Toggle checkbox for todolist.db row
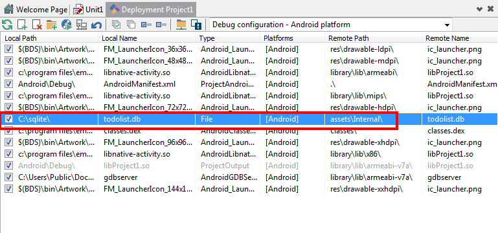Viewport: 498px width, 233px height. tap(9, 119)
